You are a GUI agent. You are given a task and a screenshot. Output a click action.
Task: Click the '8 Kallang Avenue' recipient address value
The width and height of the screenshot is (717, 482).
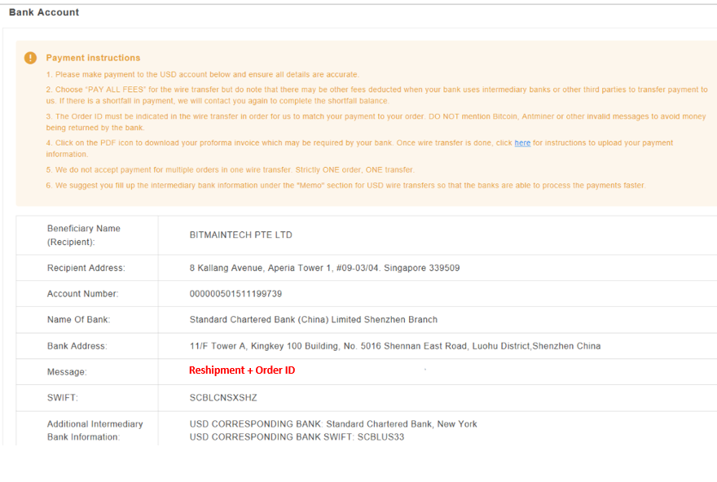(324, 268)
